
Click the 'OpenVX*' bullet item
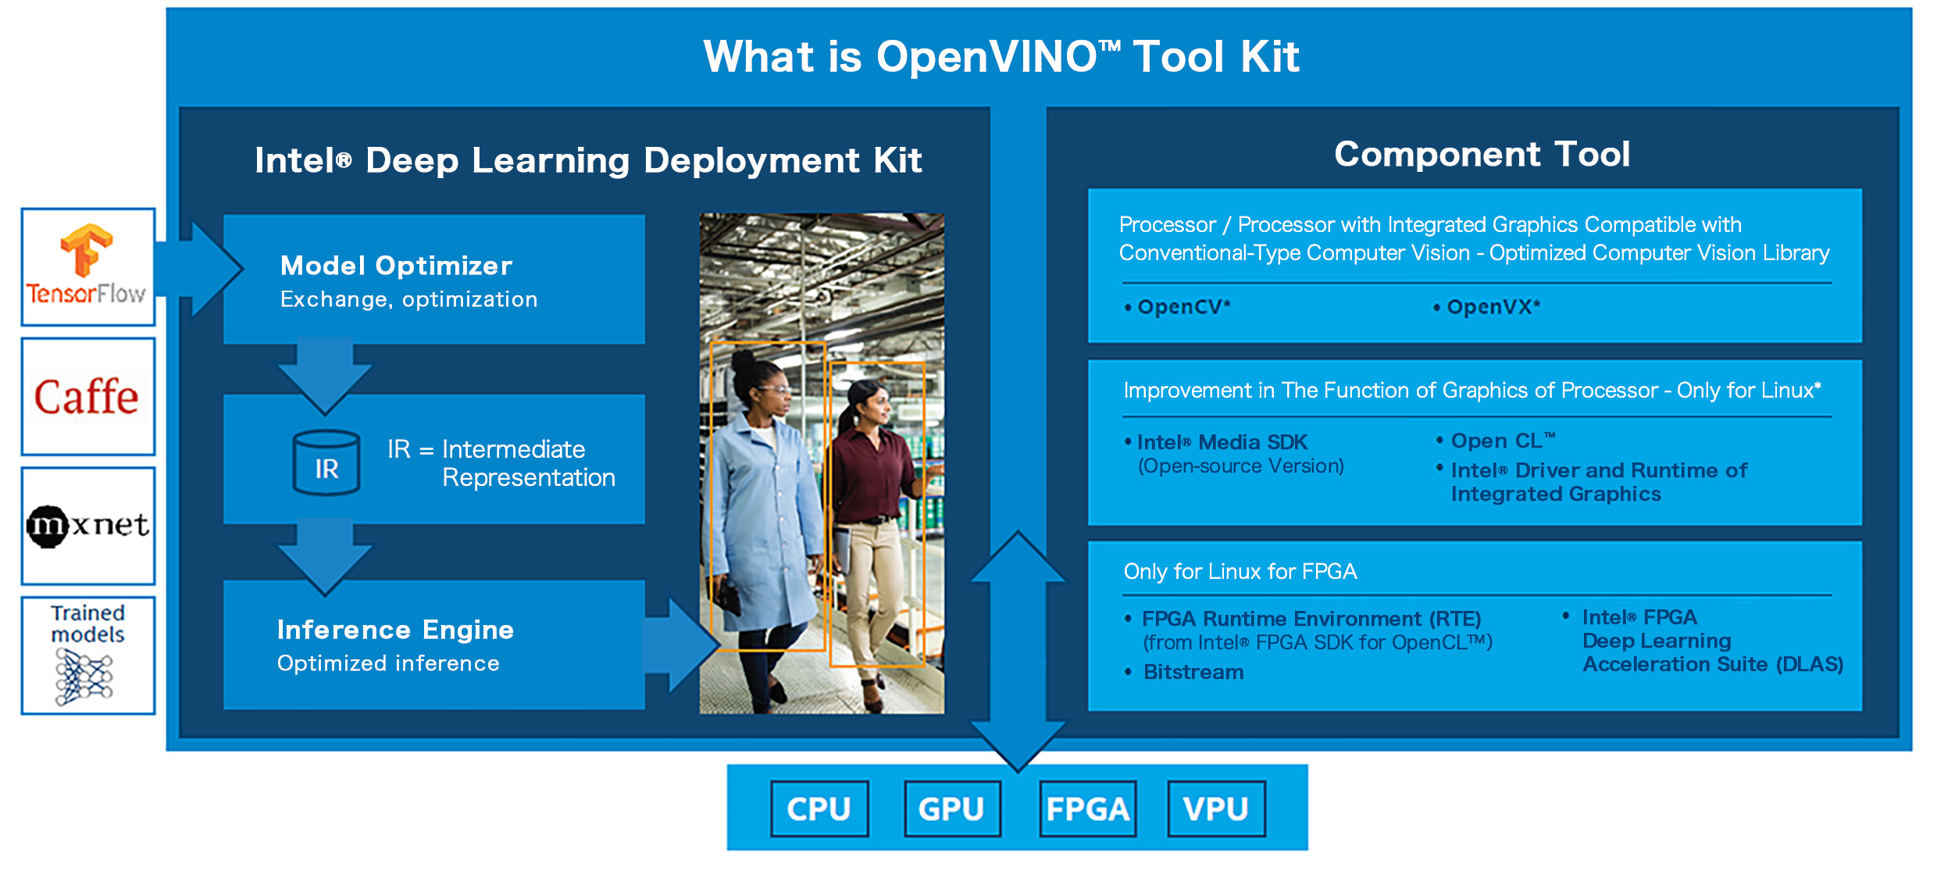click(1487, 307)
